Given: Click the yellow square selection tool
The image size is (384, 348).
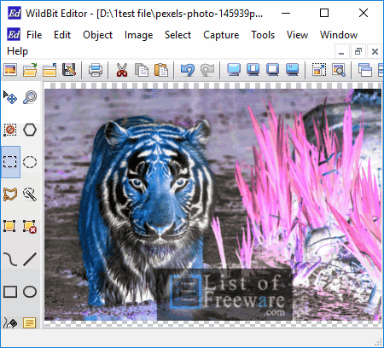Looking at the screenshot, I should click(9, 227).
